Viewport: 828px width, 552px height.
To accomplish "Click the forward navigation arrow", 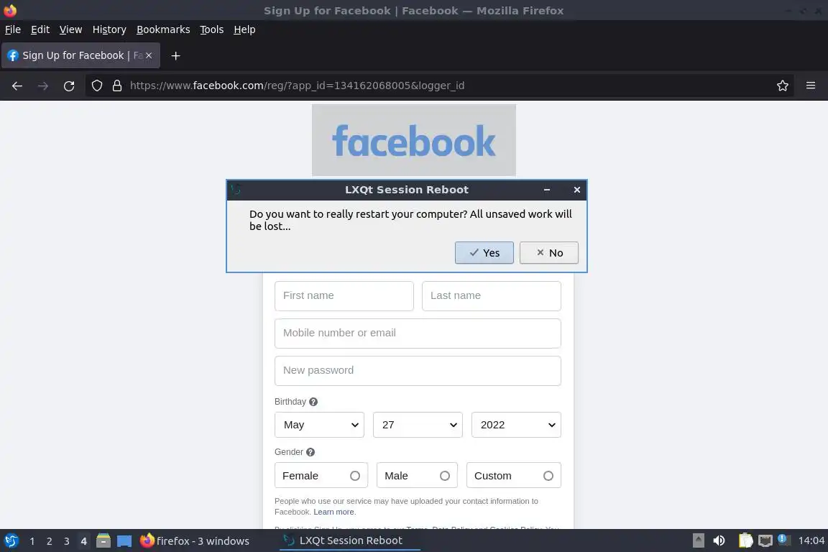I will pyautogui.click(x=43, y=86).
